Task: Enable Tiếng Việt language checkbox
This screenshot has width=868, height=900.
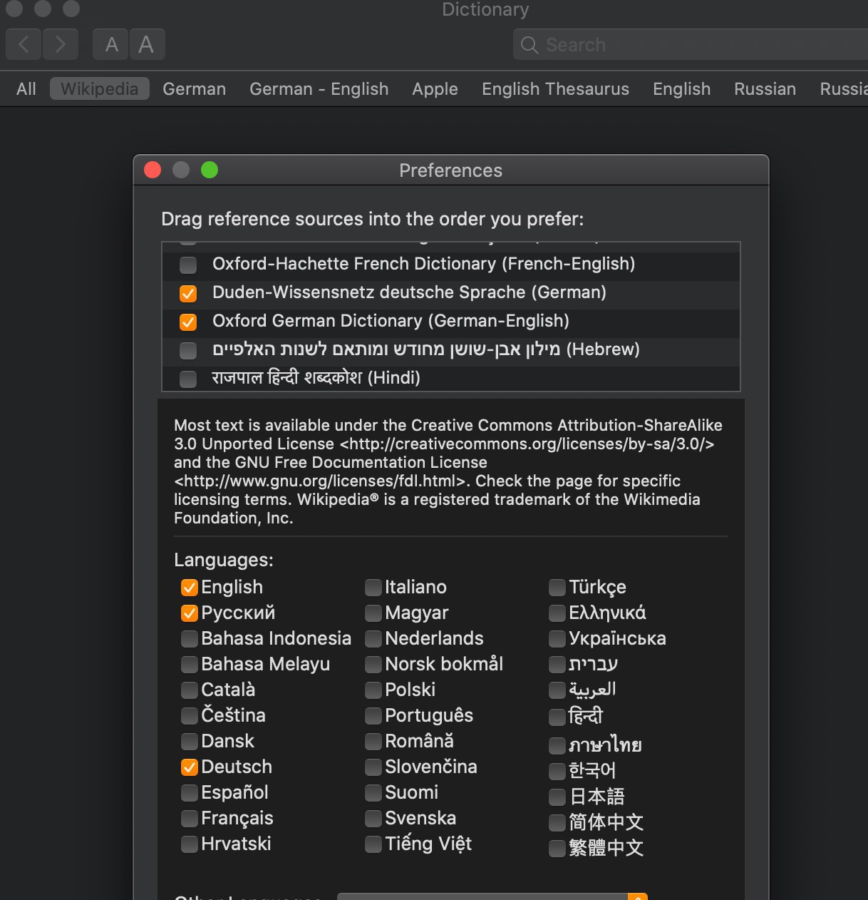Action: pyautogui.click(x=373, y=844)
